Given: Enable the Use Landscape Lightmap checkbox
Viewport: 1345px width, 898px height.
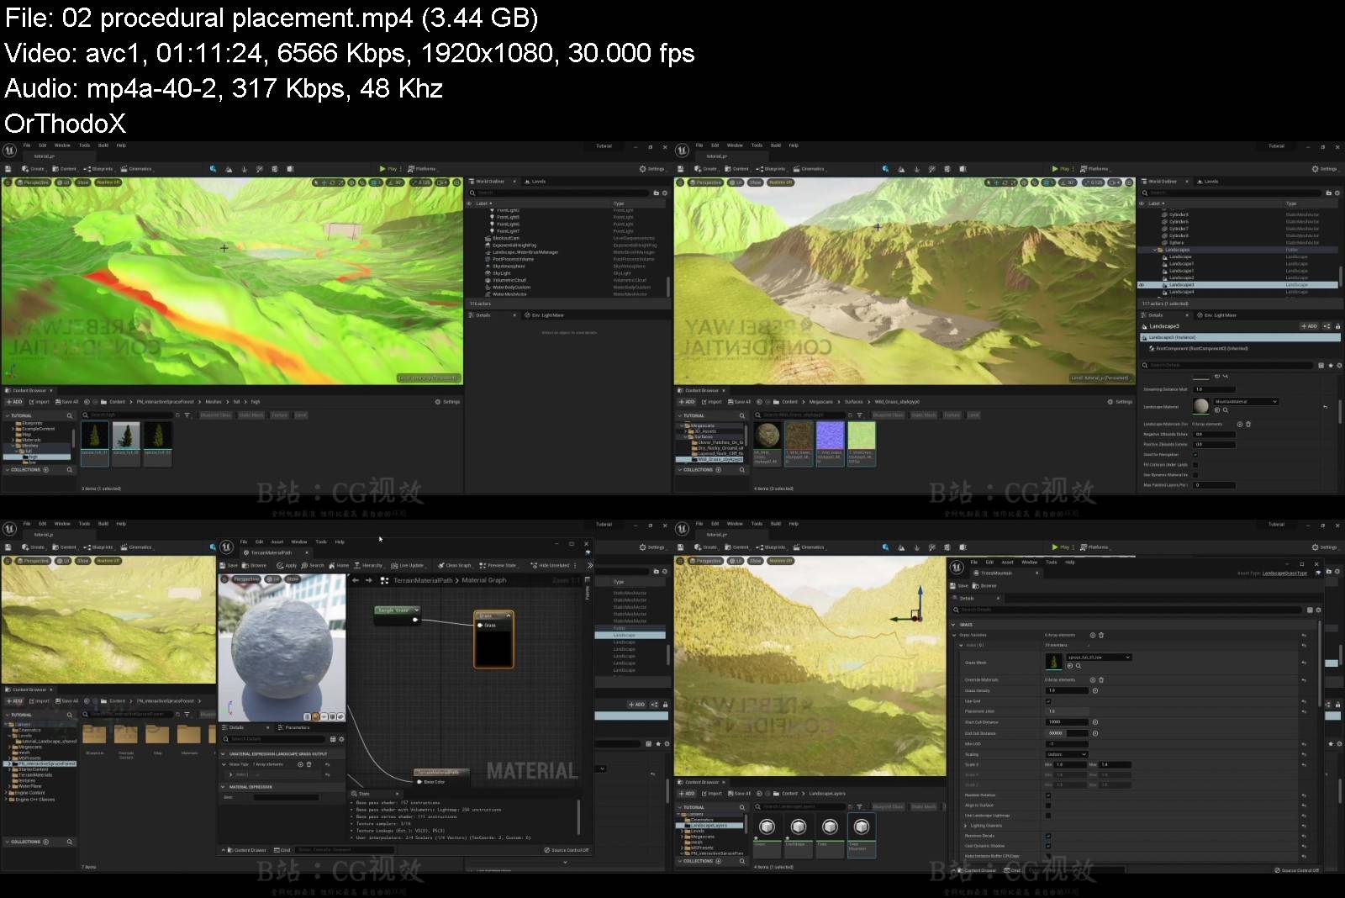Looking at the screenshot, I should (x=1048, y=816).
